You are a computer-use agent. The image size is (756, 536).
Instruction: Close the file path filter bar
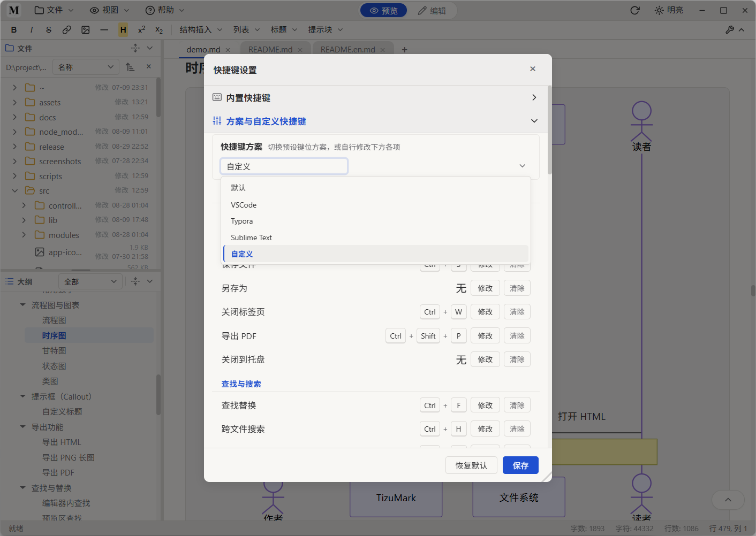149,67
